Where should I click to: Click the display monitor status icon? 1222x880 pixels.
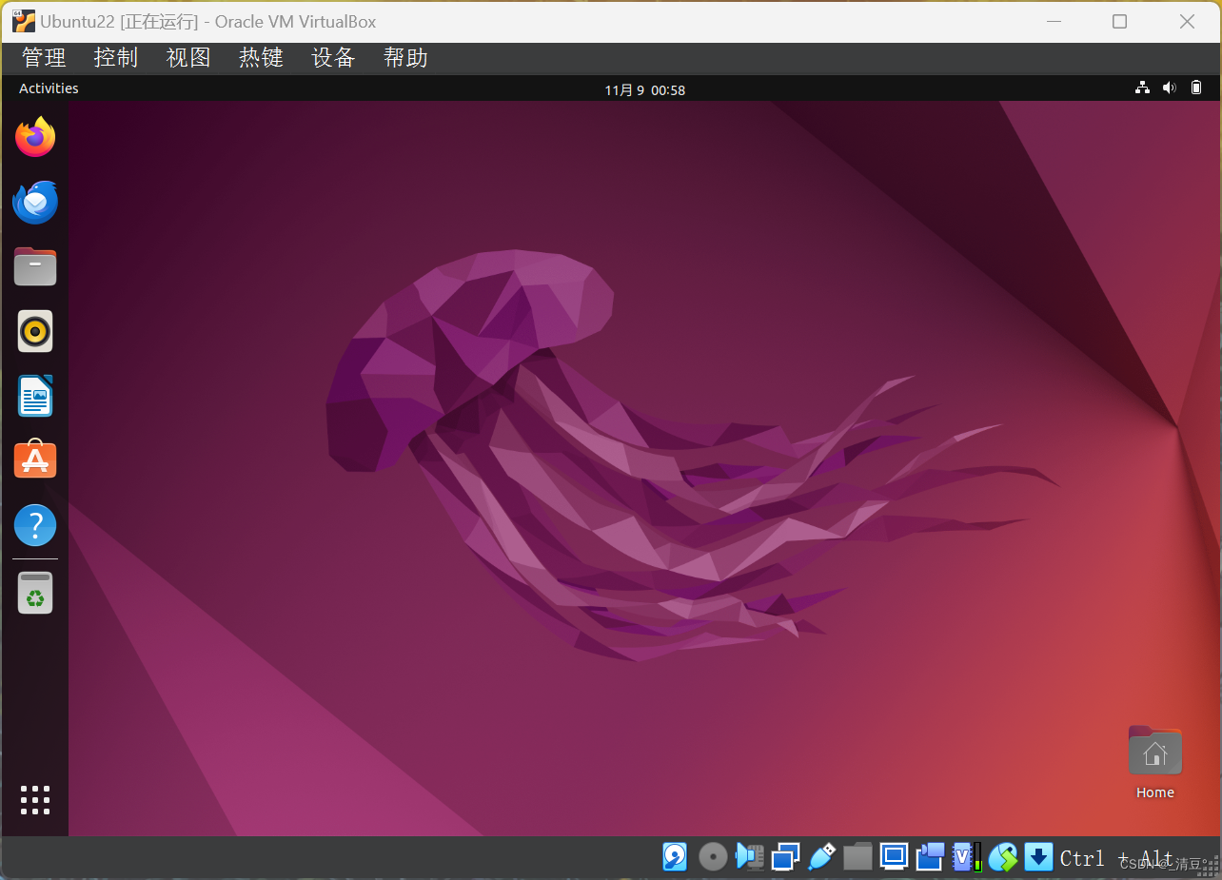click(894, 857)
